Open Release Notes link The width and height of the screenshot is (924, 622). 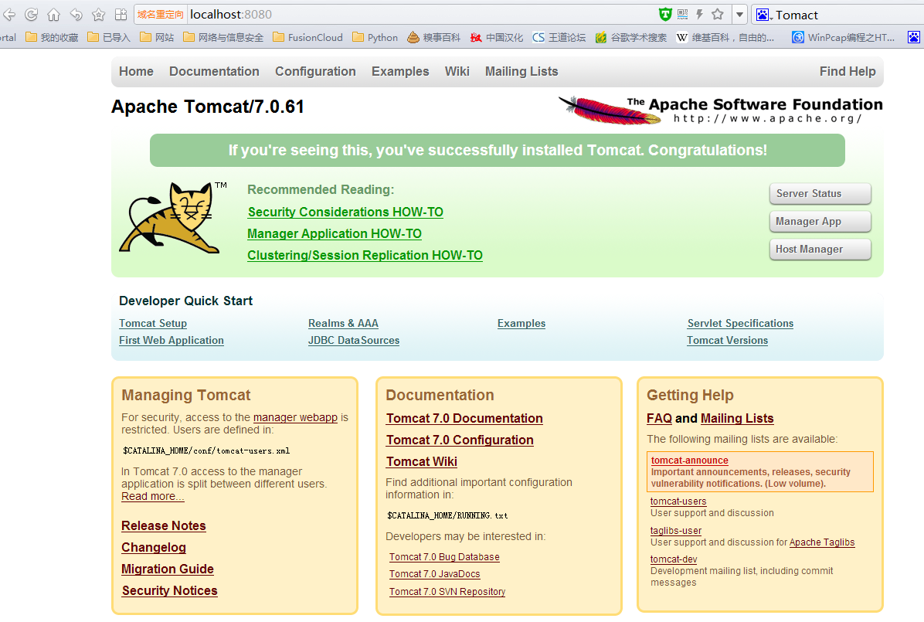click(x=163, y=525)
